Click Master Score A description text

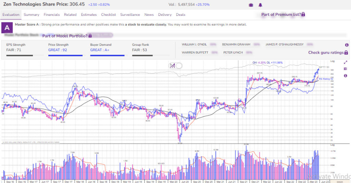(x=131, y=24)
